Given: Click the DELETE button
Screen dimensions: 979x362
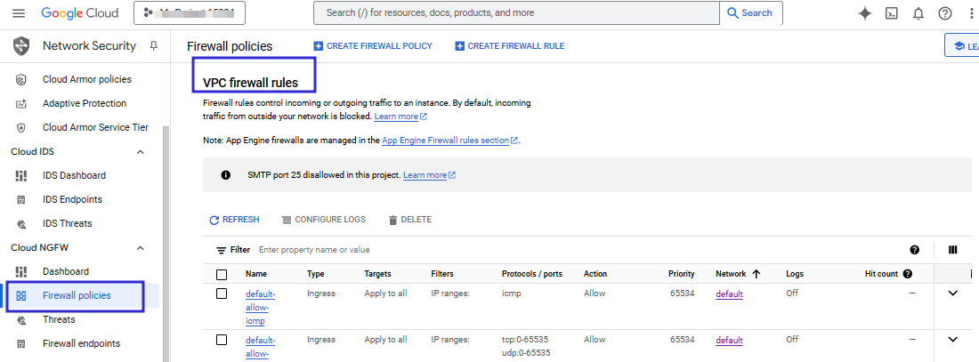Looking at the screenshot, I should [x=409, y=220].
